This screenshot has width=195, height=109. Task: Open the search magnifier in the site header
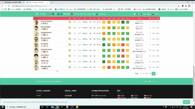(41, 14)
